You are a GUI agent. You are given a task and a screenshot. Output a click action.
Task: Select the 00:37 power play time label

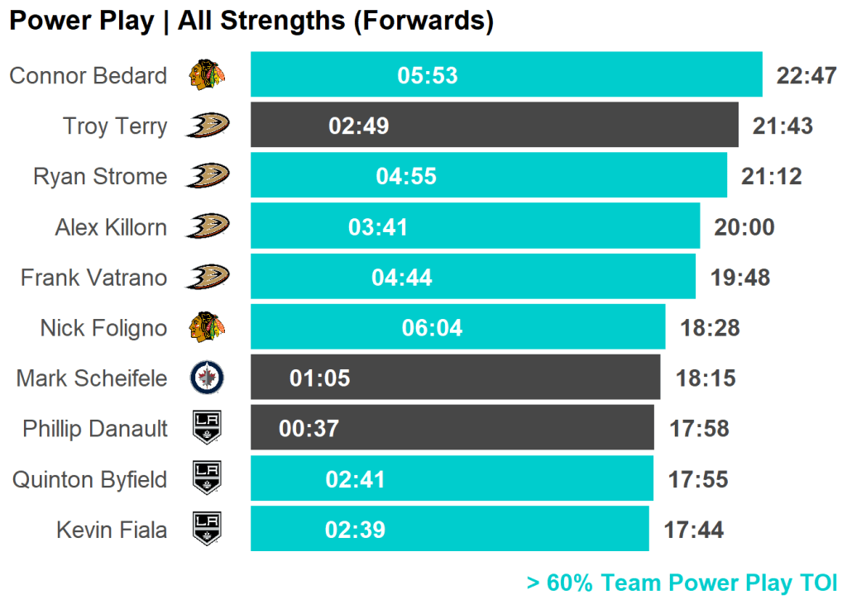309,429
